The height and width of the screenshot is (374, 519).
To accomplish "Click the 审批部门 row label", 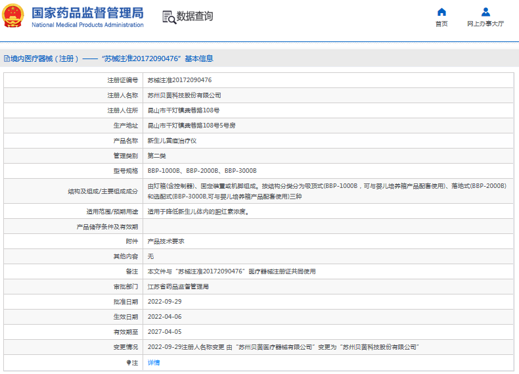I will pyautogui.click(x=125, y=287).
